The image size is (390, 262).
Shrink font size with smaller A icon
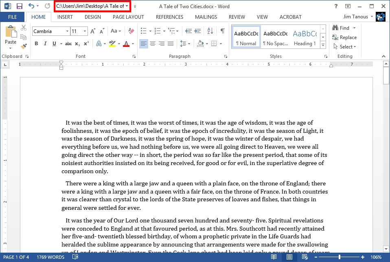[x=102, y=31]
